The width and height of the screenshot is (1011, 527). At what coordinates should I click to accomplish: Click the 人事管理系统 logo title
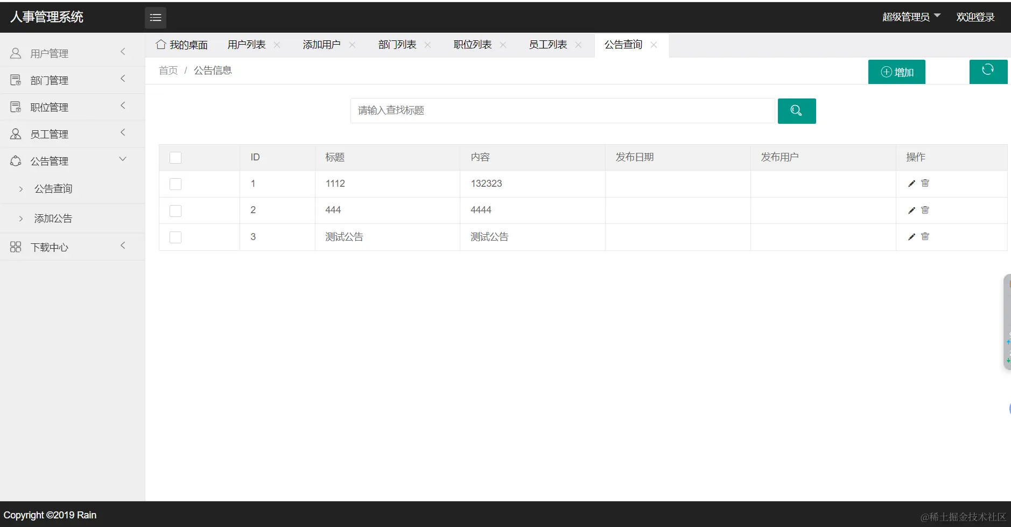[x=47, y=17]
